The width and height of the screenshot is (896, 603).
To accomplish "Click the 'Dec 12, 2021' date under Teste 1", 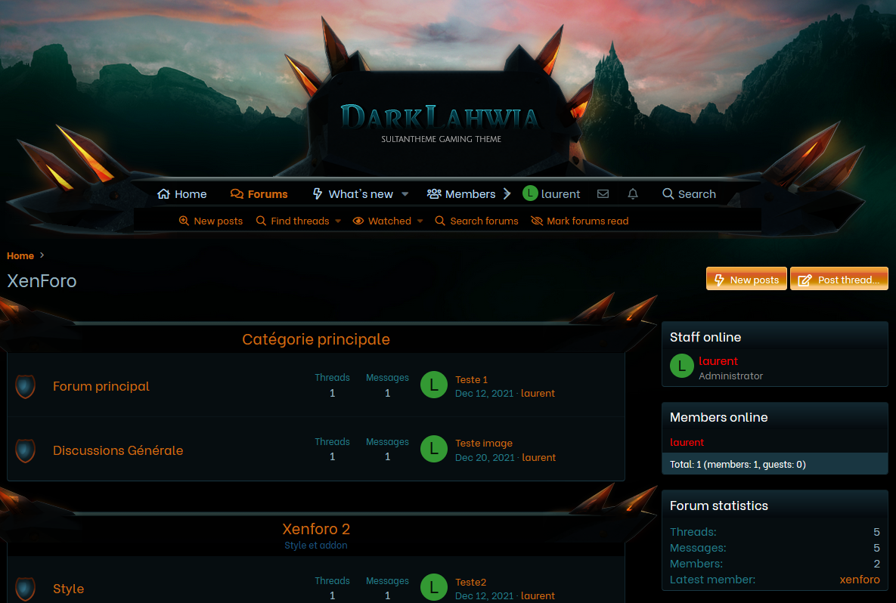I will pos(484,394).
